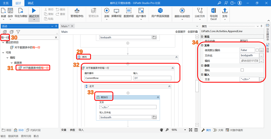271x139 pixels.
Task: Run Debug File (调试文件) play button
Action: click(x=34, y=11)
